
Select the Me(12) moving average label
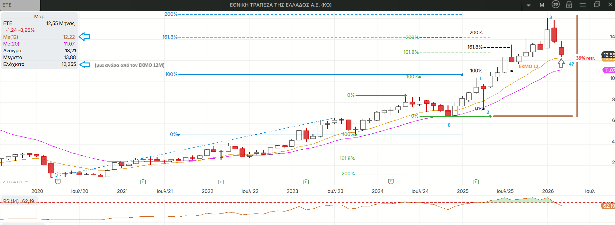[11, 37]
